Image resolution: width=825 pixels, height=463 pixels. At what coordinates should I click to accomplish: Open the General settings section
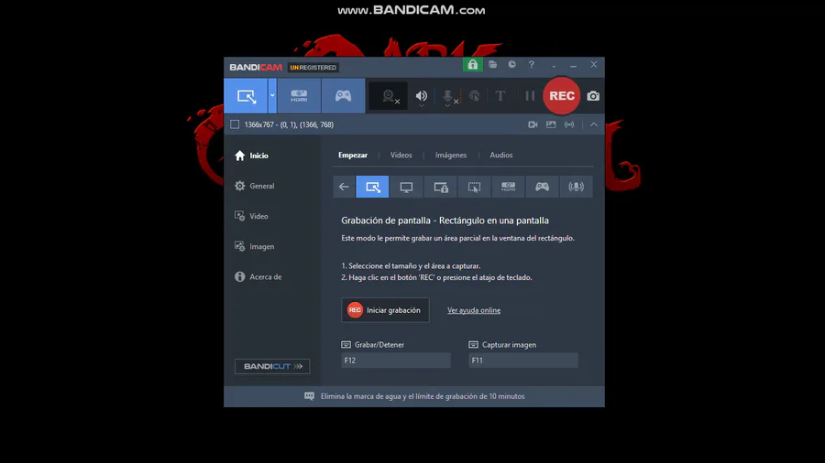255,186
